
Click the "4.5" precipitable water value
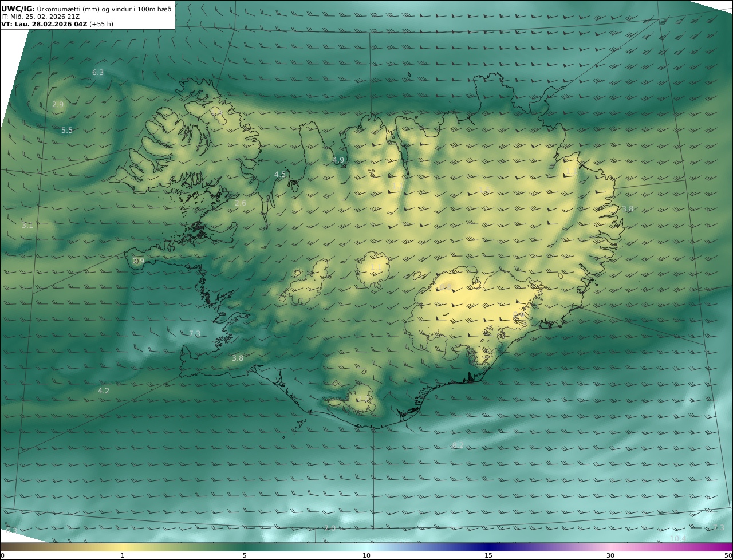(280, 174)
